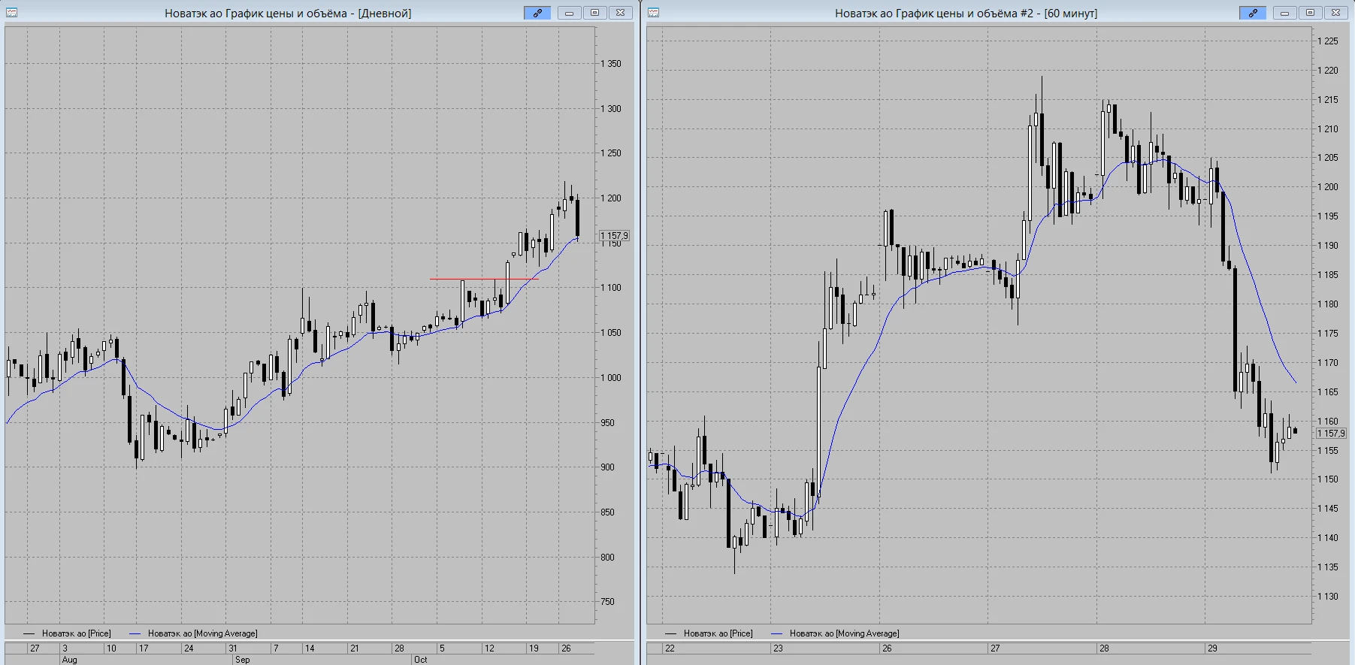1355x665 pixels.
Task: Select 'Новатэк ао [Moving Average]' legend entry in daily chart
Action: [x=202, y=633]
